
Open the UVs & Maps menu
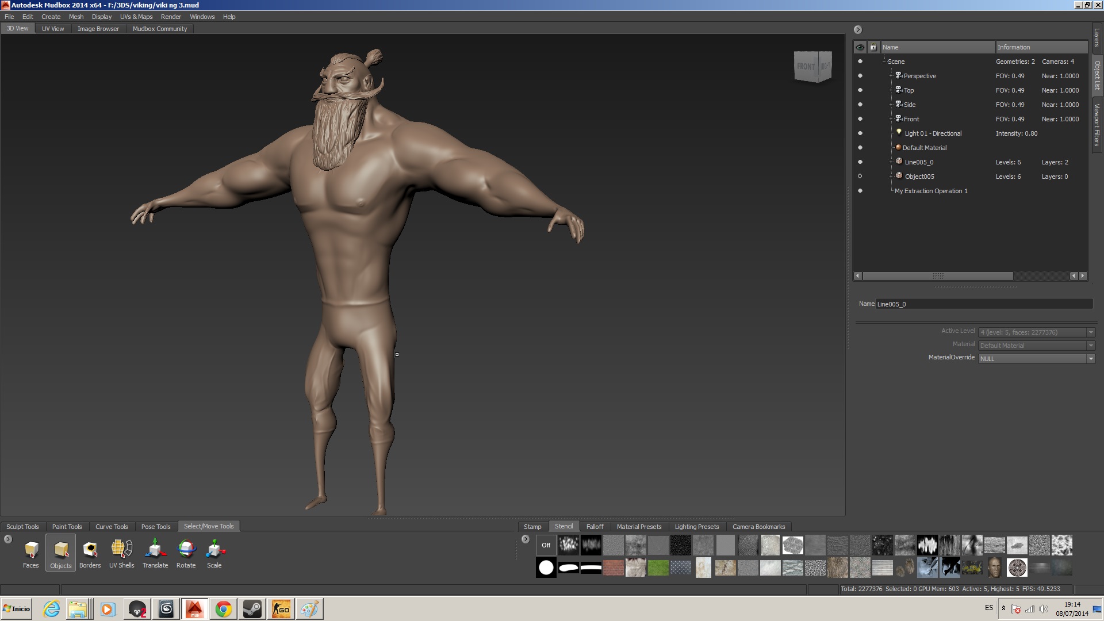(136, 17)
